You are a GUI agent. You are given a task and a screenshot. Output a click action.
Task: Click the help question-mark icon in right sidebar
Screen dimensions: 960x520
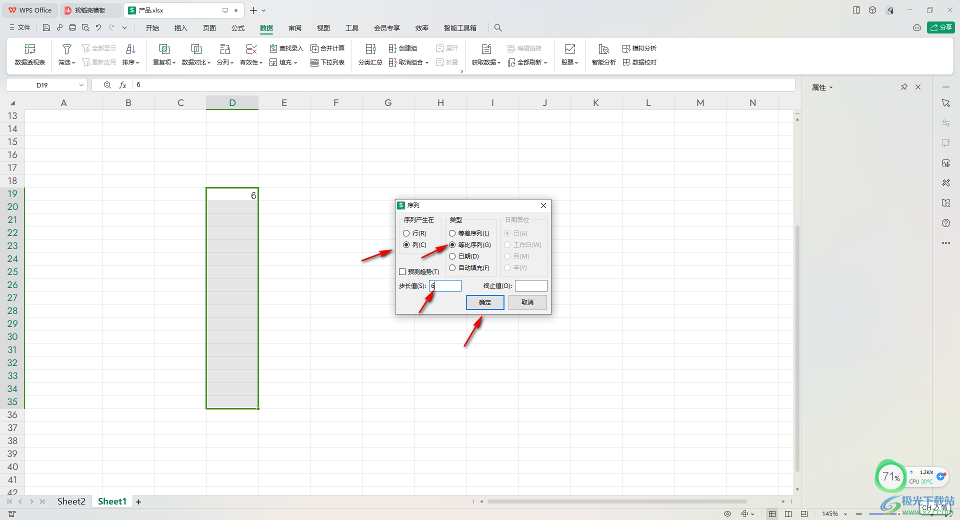[x=946, y=223]
